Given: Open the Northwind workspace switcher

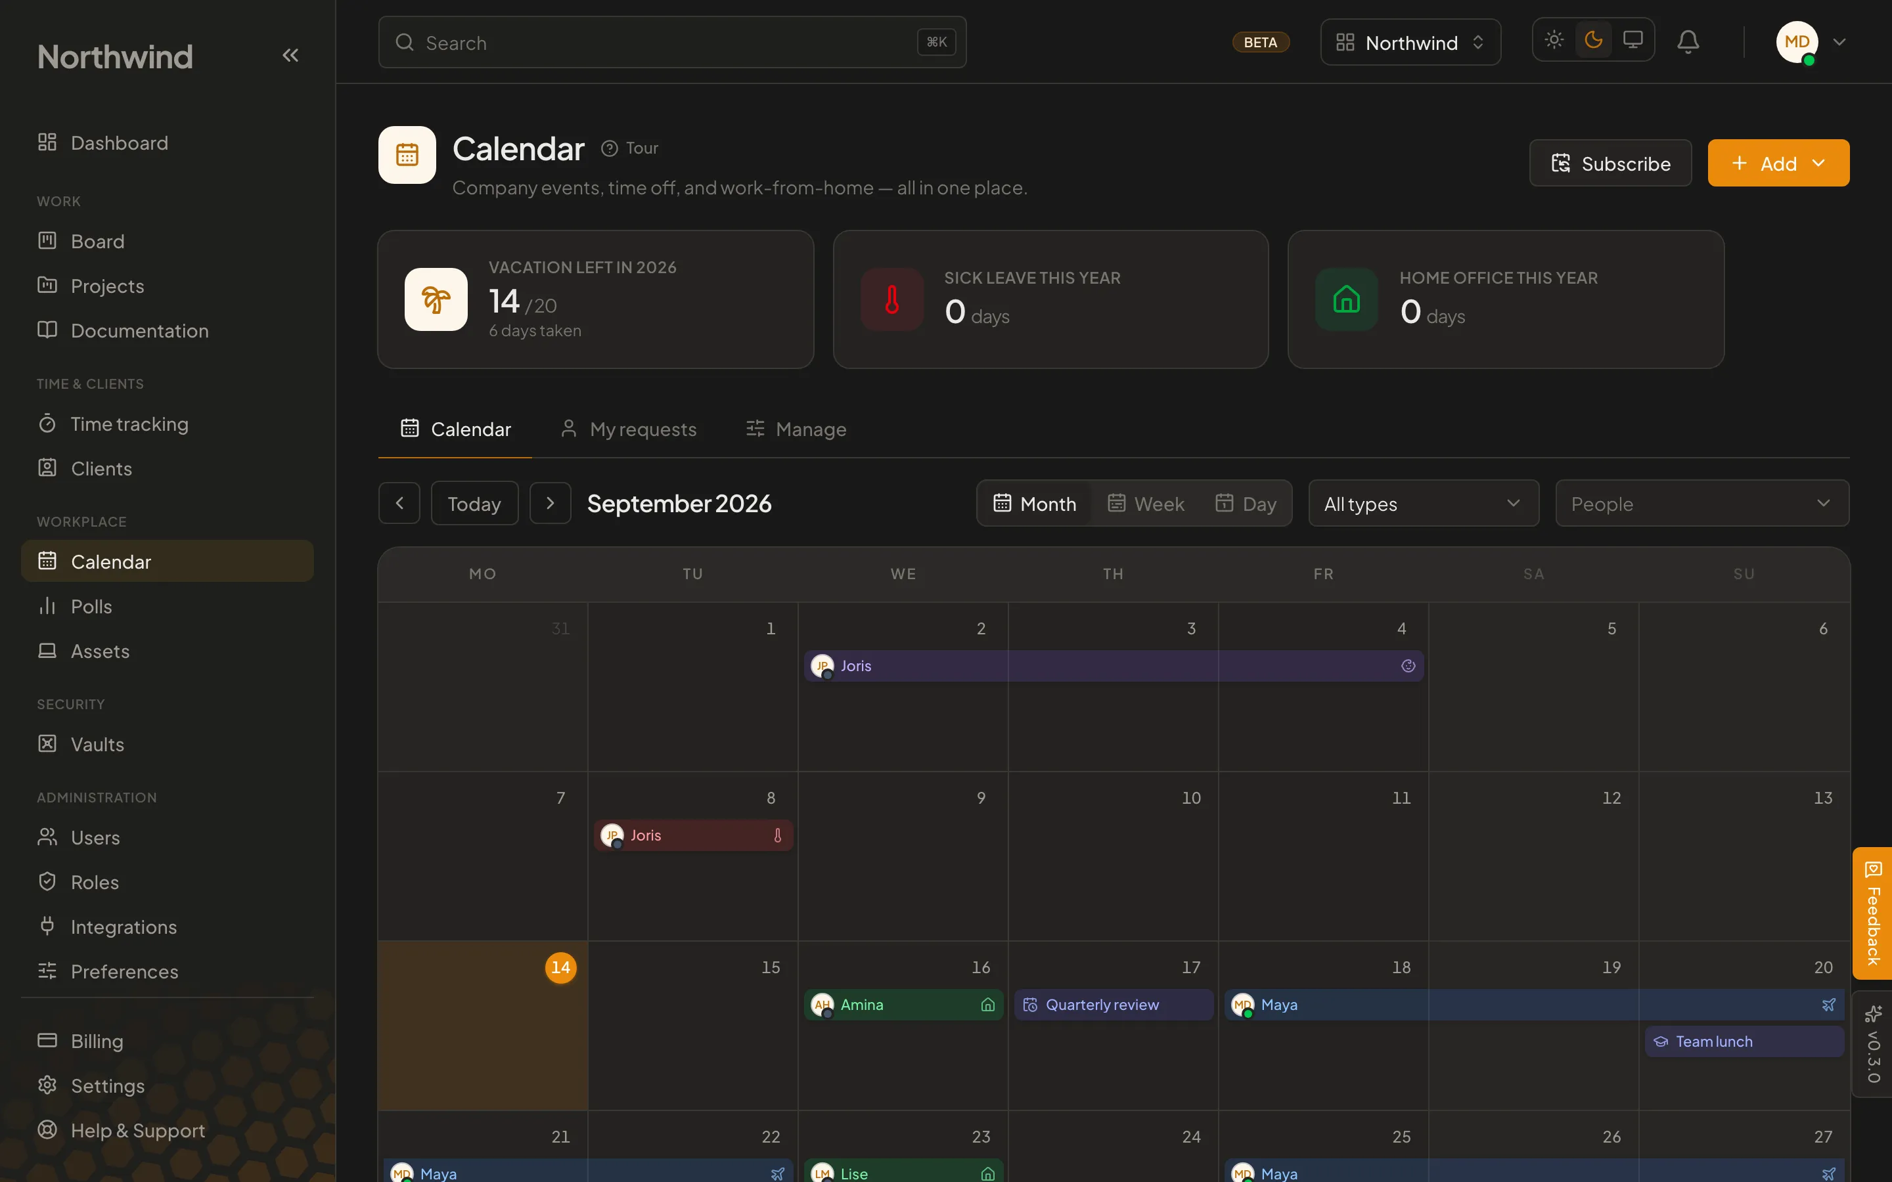Looking at the screenshot, I should click(x=1410, y=42).
